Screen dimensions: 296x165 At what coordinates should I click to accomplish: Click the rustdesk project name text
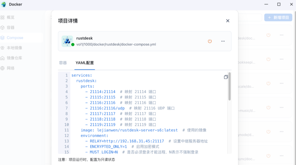(x=84, y=38)
